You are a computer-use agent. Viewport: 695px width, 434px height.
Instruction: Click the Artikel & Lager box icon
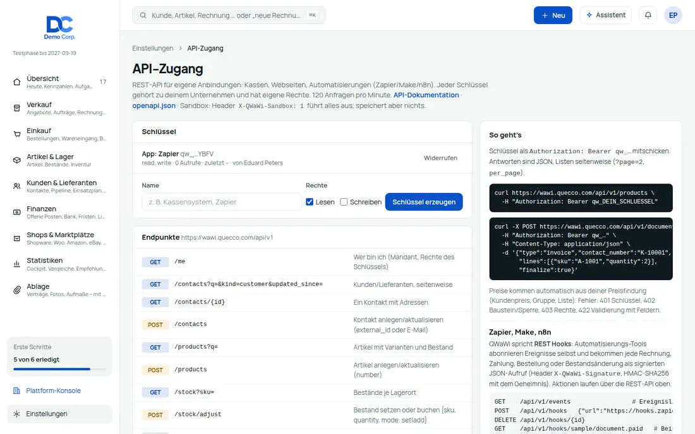17,160
